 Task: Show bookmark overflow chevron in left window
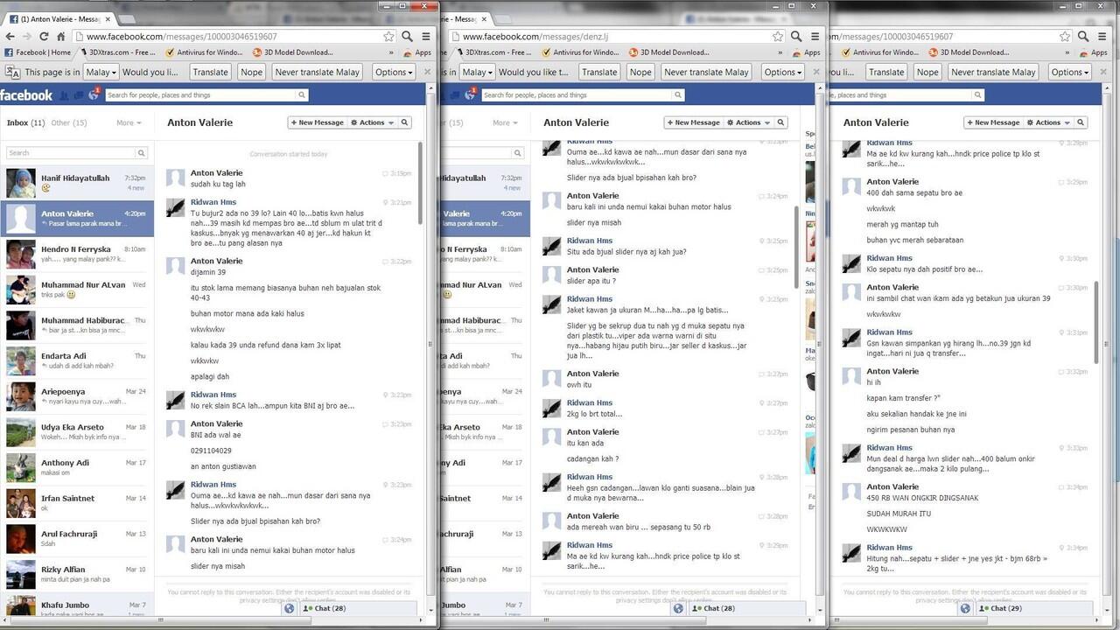(x=393, y=52)
